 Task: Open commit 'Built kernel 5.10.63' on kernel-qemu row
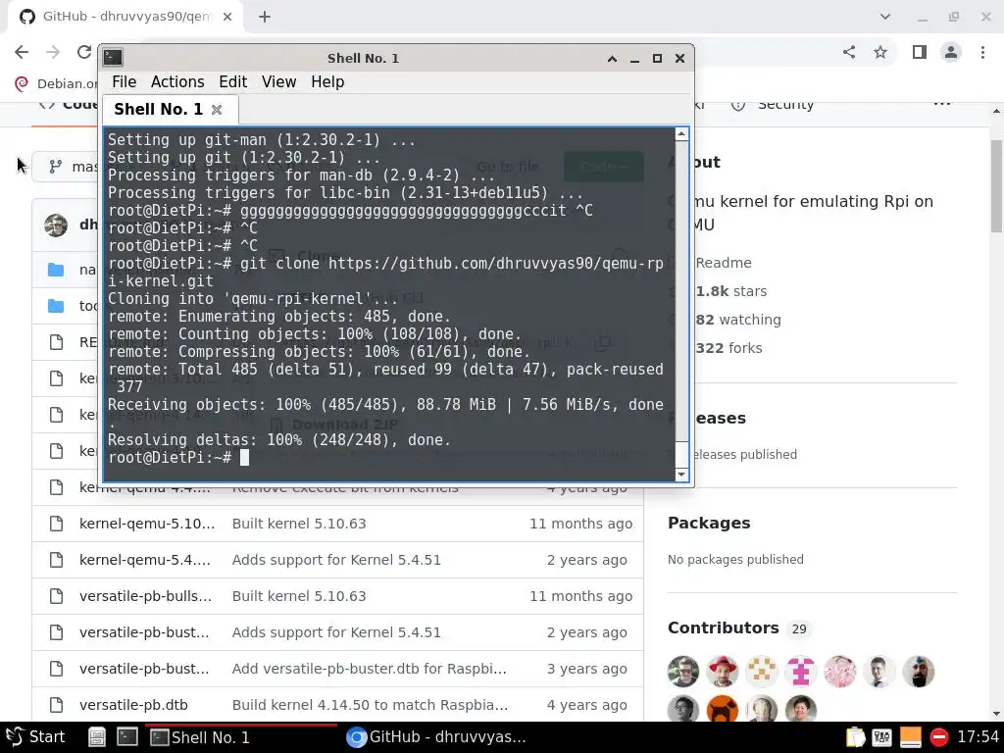tap(299, 524)
